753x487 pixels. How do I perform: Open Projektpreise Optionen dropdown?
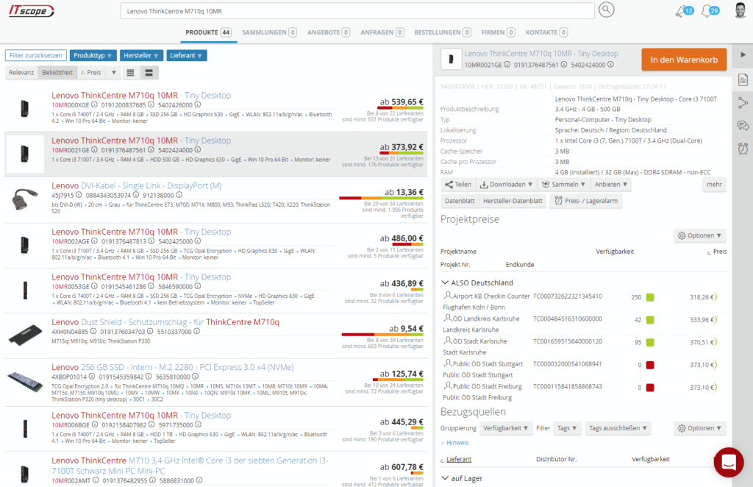700,235
